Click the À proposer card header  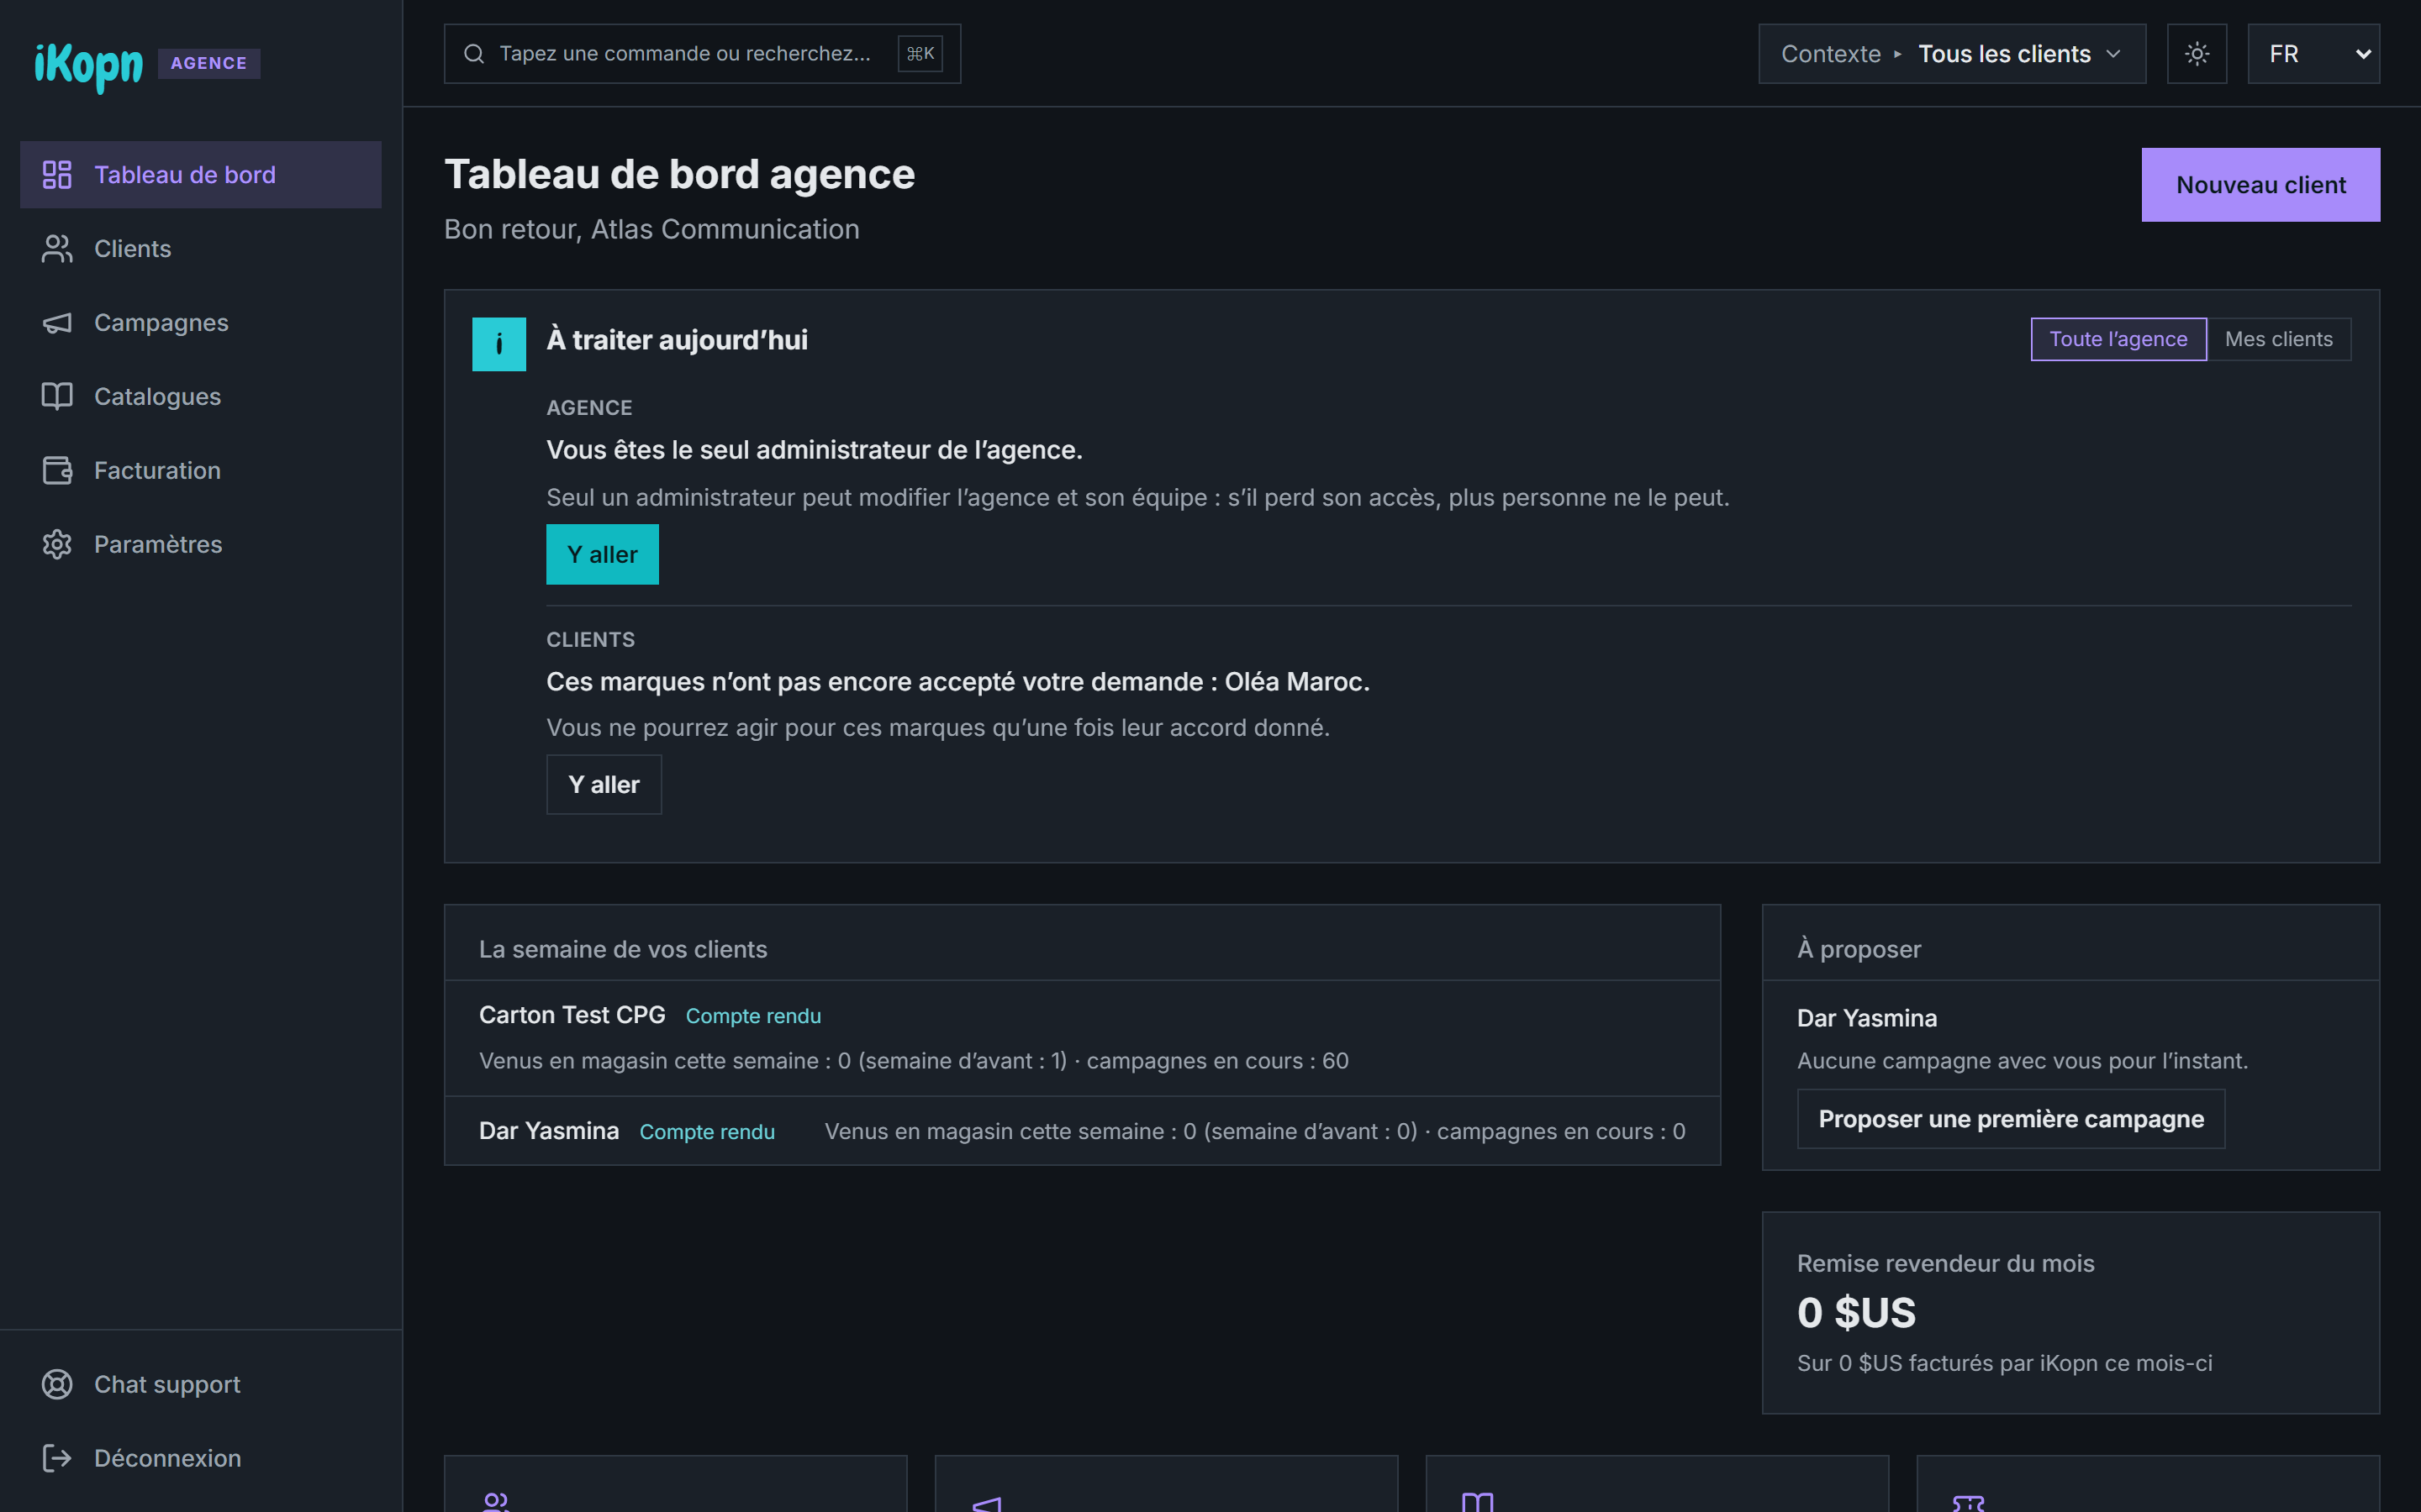tap(1859, 949)
